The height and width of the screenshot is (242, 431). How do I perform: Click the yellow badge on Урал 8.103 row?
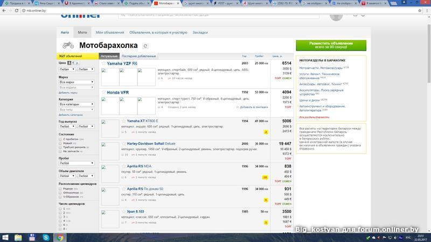(266, 223)
